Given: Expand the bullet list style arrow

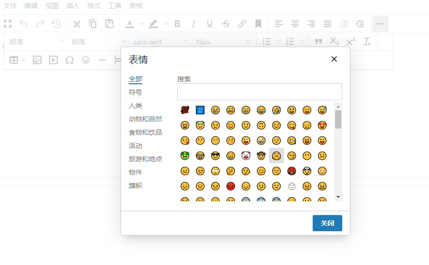Looking at the screenshot, I should pos(278,42).
